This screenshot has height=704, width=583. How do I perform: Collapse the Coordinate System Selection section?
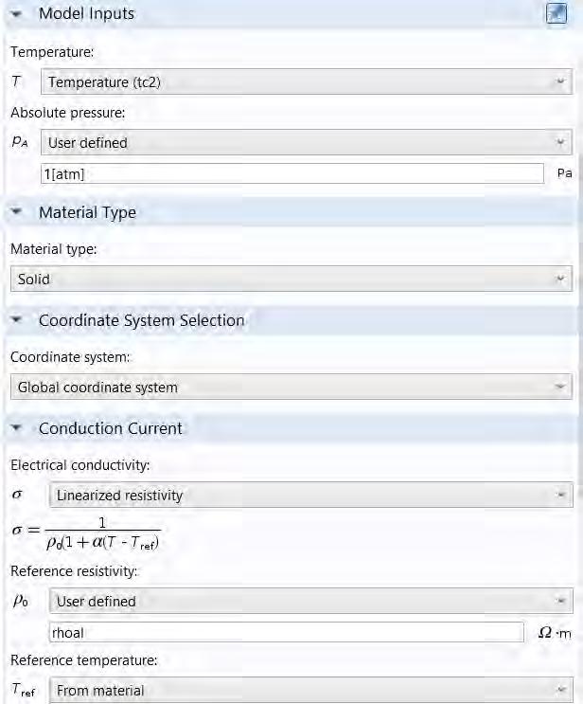[17, 319]
